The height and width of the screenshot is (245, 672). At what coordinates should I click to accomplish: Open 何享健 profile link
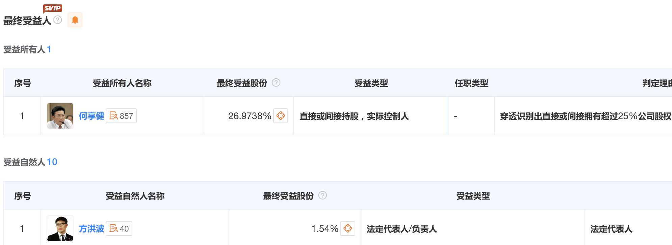pyautogui.click(x=92, y=116)
